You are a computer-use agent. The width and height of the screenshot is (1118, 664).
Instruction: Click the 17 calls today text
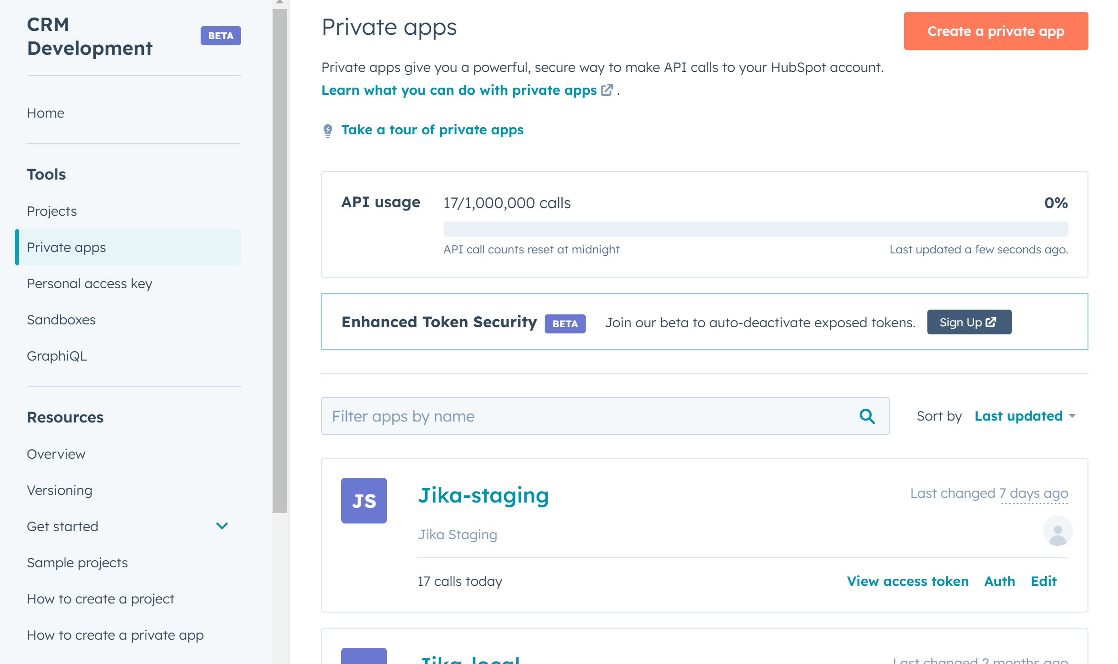[x=460, y=581]
